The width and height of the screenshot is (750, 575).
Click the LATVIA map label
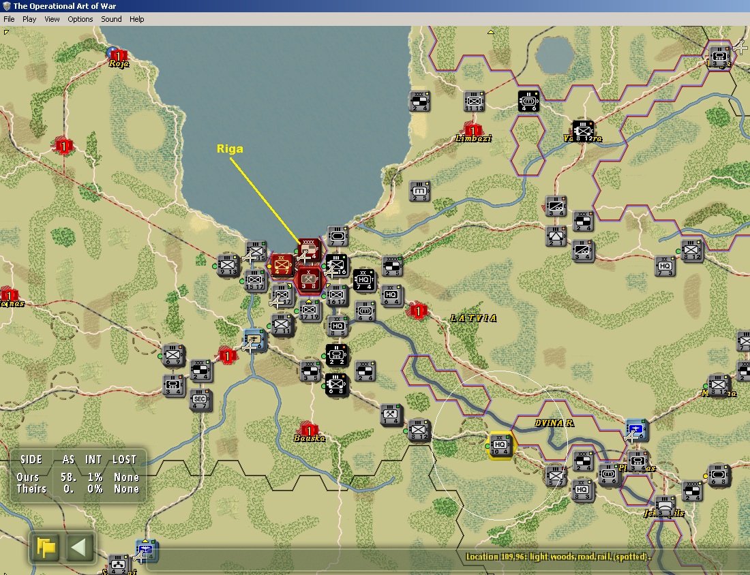tap(474, 318)
